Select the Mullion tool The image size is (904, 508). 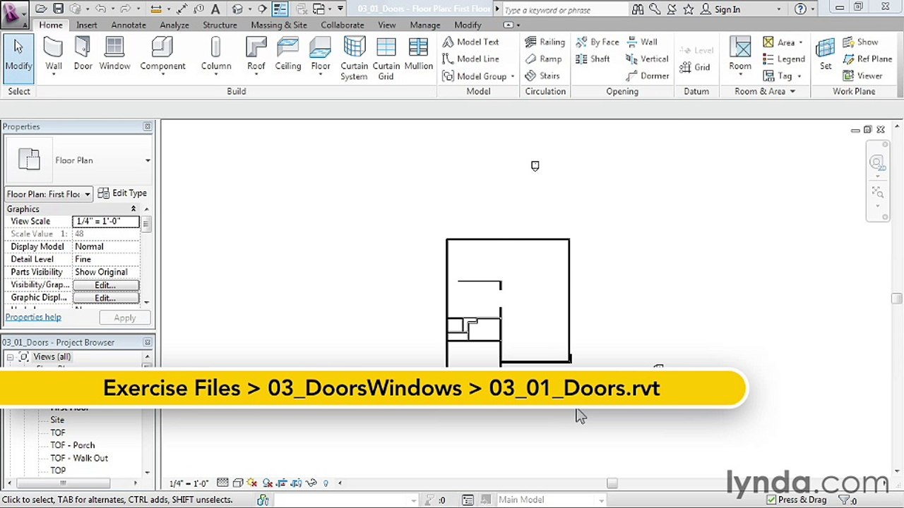(x=418, y=55)
